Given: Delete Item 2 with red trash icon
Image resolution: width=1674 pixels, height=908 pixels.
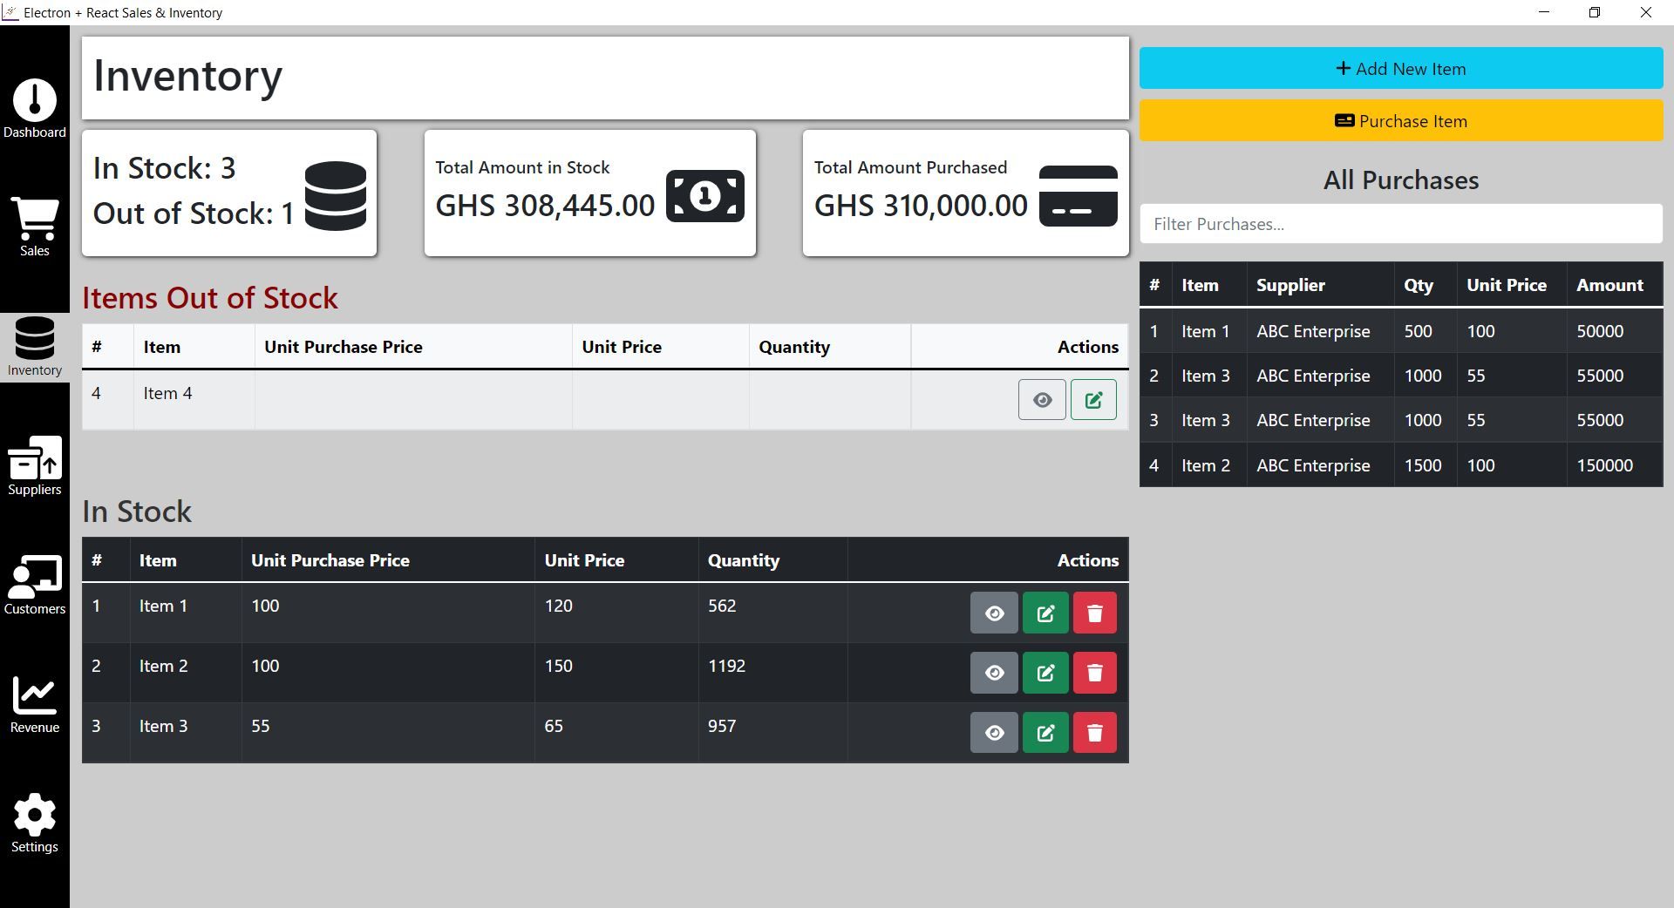Looking at the screenshot, I should click(x=1094, y=674).
